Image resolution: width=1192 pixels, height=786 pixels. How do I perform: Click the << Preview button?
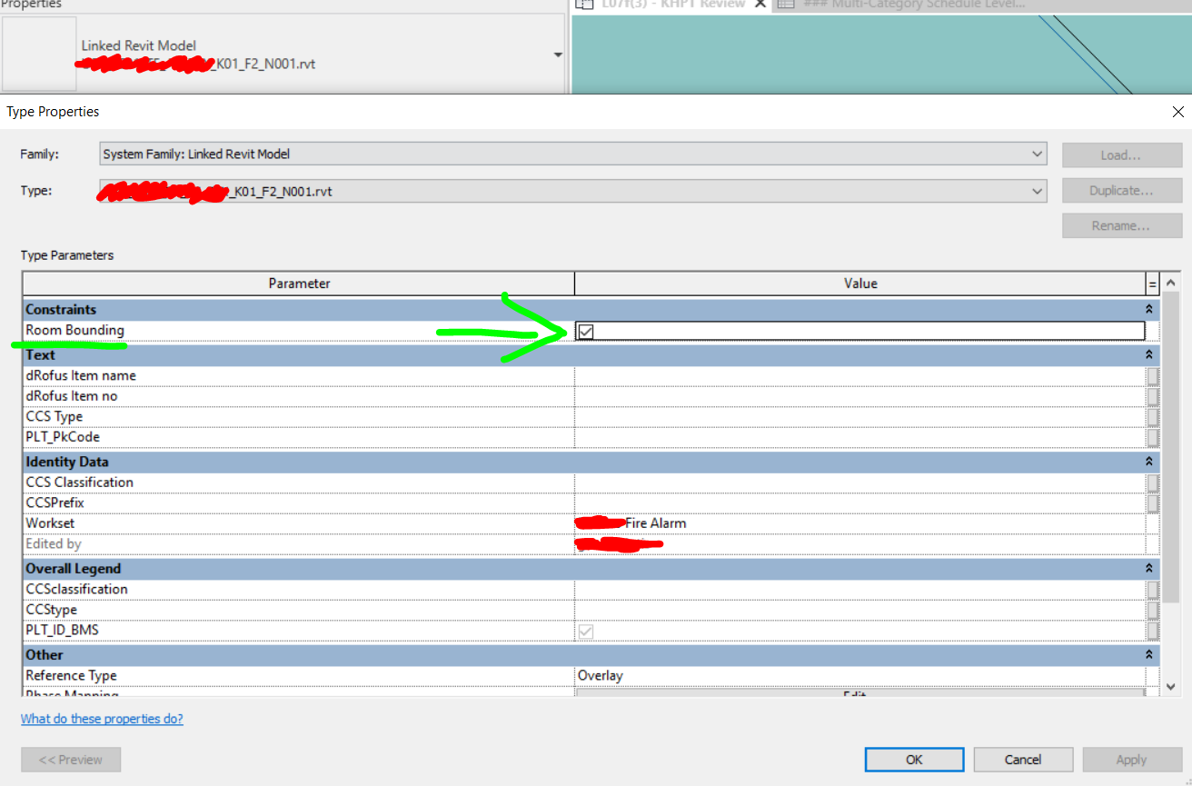point(71,760)
